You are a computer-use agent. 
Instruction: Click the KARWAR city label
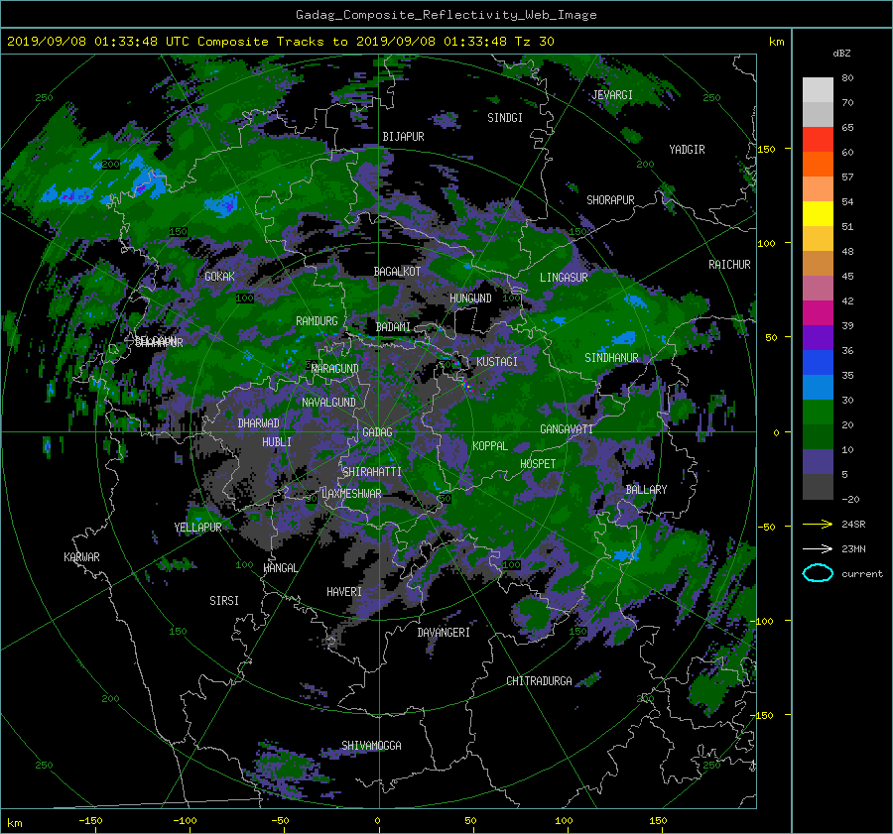pos(81,557)
